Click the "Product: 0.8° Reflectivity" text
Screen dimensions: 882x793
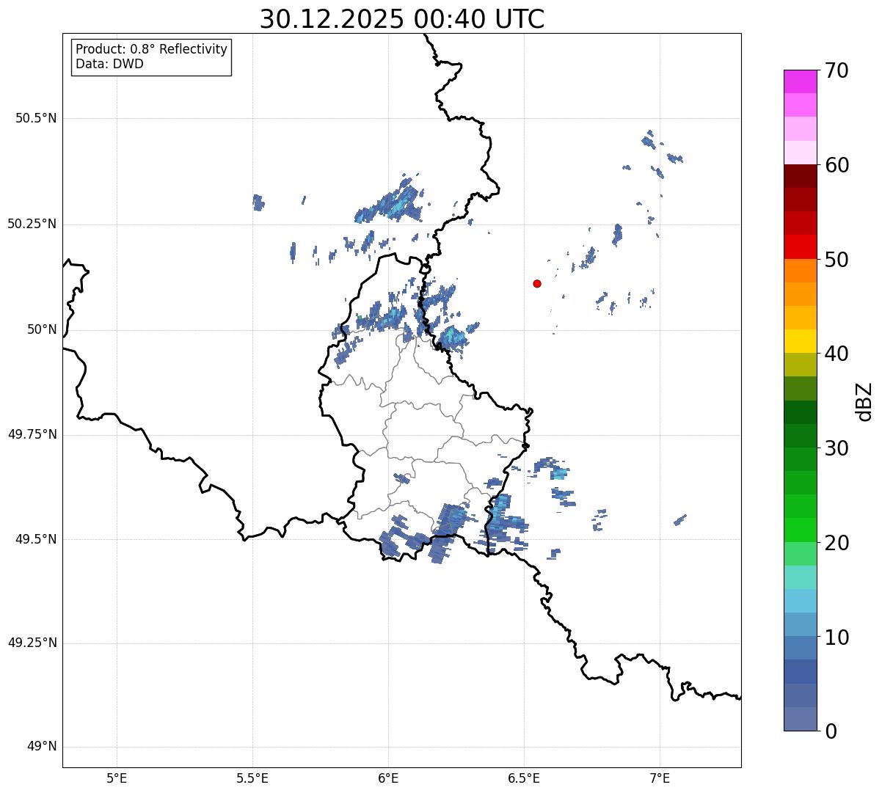pyautogui.click(x=152, y=49)
